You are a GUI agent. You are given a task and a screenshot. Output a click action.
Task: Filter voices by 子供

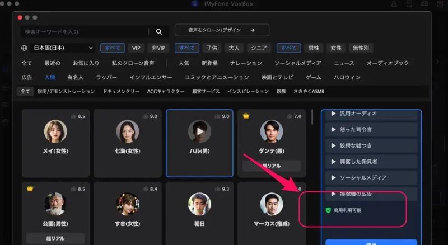[x=212, y=48]
